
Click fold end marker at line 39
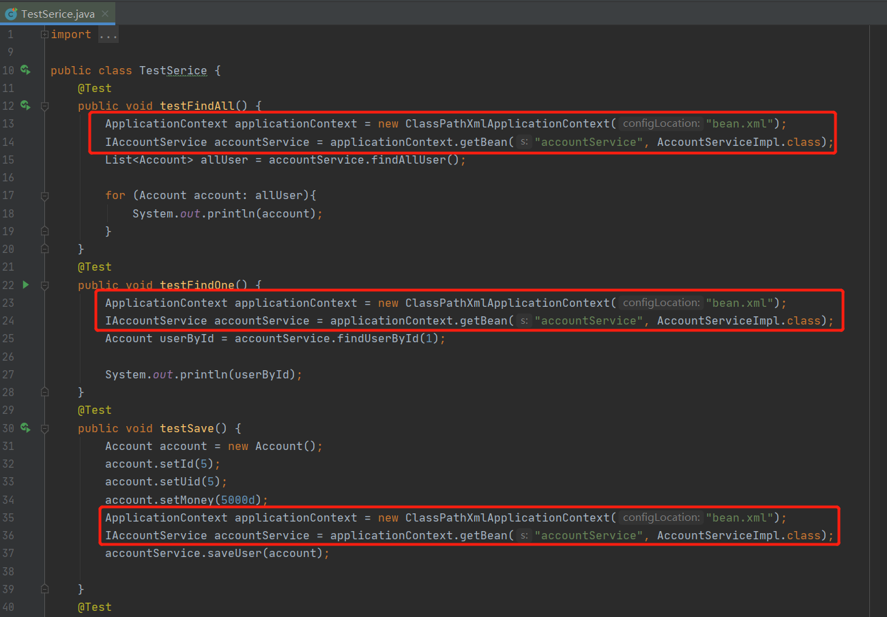44,589
